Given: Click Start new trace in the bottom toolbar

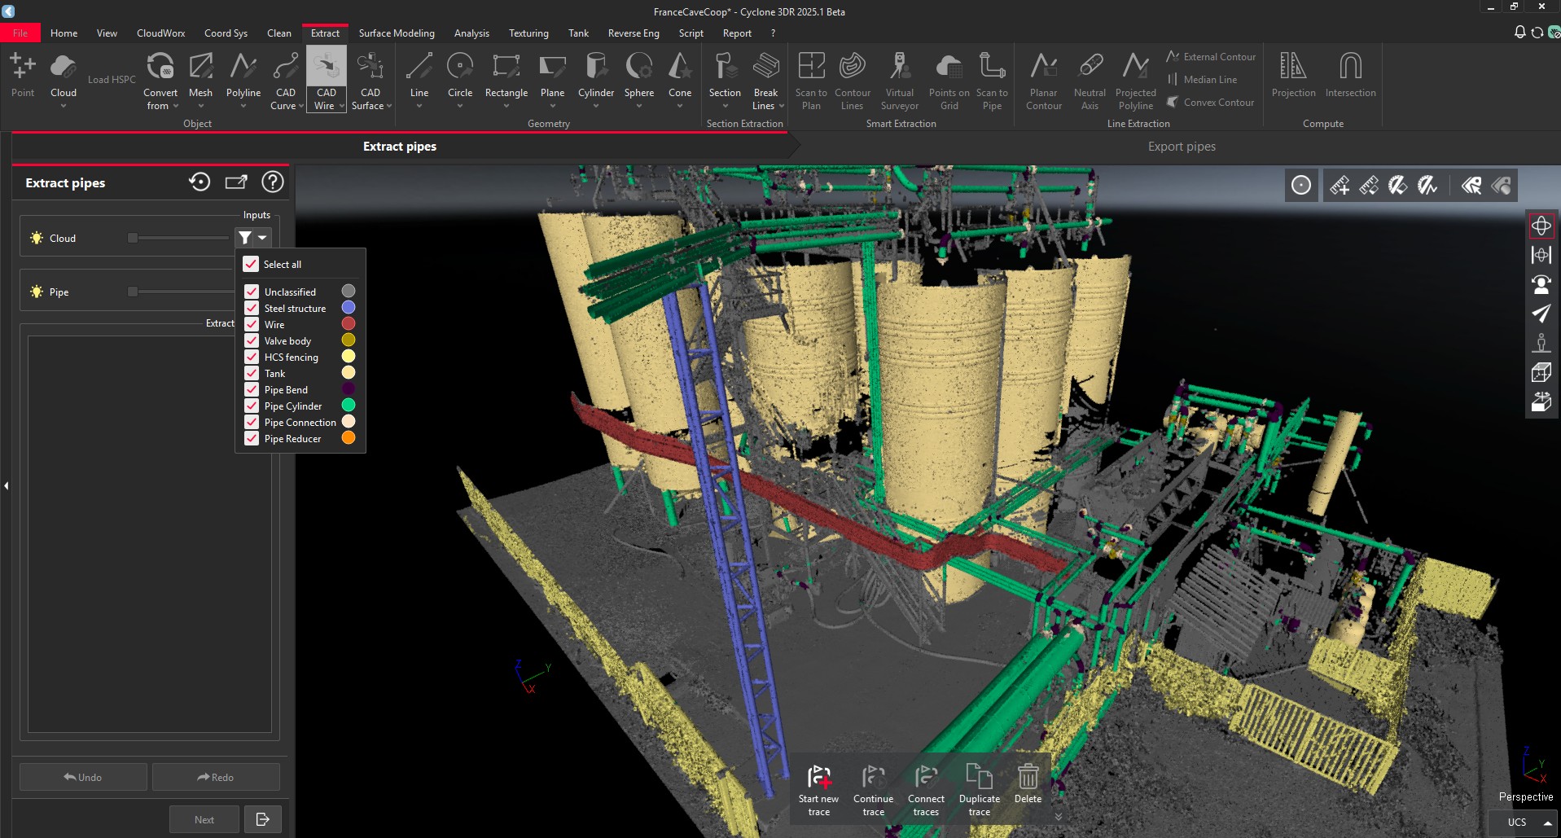Looking at the screenshot, I should [819, 787].
